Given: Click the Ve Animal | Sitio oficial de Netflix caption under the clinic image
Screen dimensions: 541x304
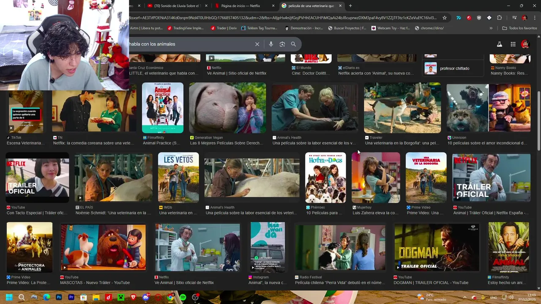Looking at the screenshot, I should [x=184, y=282].
